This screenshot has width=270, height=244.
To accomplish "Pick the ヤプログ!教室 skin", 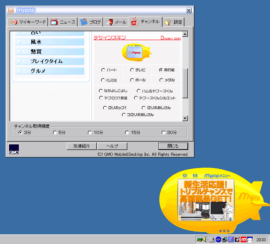I will tap(101, 98).
